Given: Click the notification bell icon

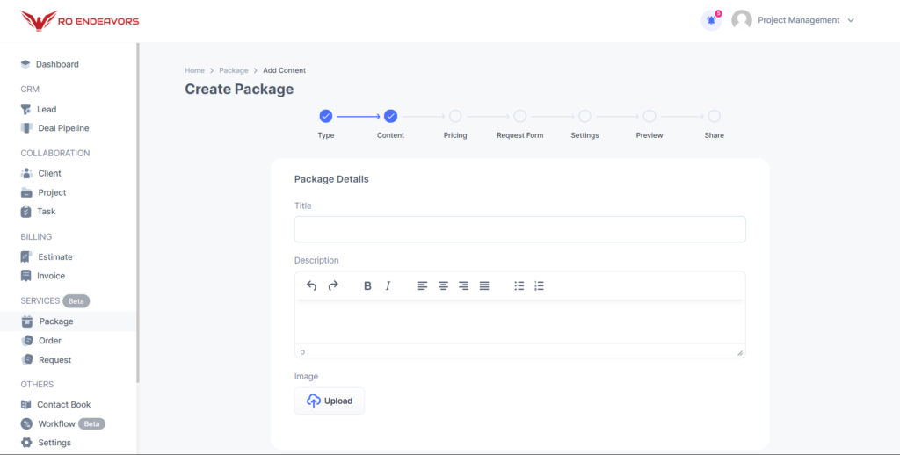Looking at the screenshot, I should [x=711, y=20].
